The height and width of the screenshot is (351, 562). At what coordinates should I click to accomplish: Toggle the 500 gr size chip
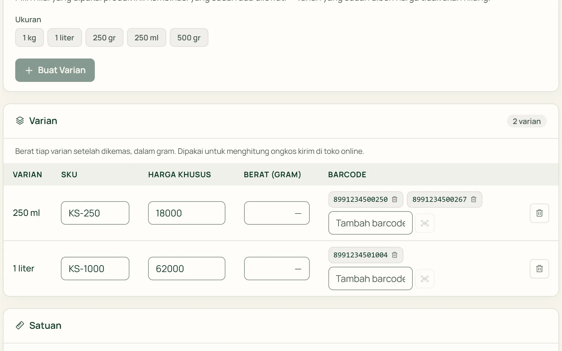[189, 37]
